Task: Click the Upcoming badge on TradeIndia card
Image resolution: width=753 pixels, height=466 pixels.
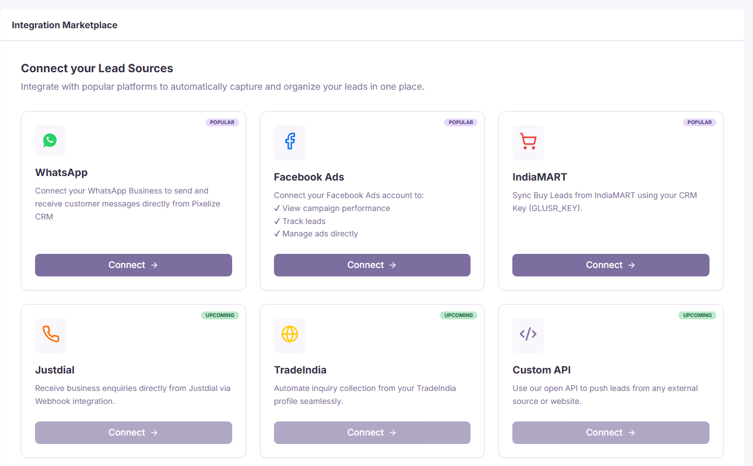Action: pos(459,315)
